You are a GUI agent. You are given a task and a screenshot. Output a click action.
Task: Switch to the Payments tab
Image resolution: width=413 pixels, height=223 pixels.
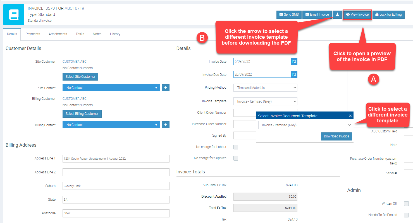point(33,34)
